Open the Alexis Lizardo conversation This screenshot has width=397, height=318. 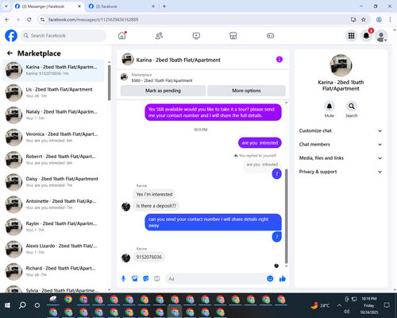click(53, 249)
